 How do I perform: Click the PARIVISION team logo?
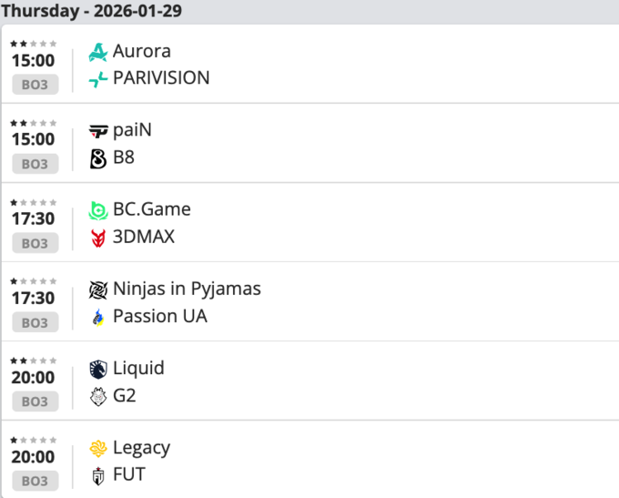tap(98, 79)
